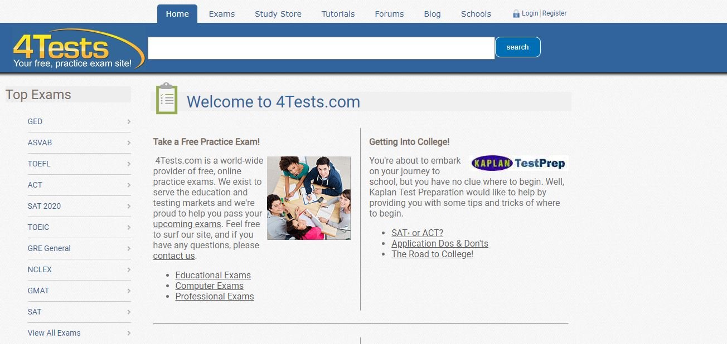Viewport: 727px width, 344px height.
Task: Open Application Dos & Don'ts link
Action: 440,243
